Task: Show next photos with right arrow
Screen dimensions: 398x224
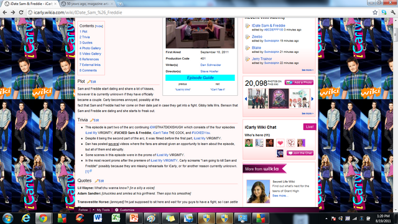Action: point(312,99)
